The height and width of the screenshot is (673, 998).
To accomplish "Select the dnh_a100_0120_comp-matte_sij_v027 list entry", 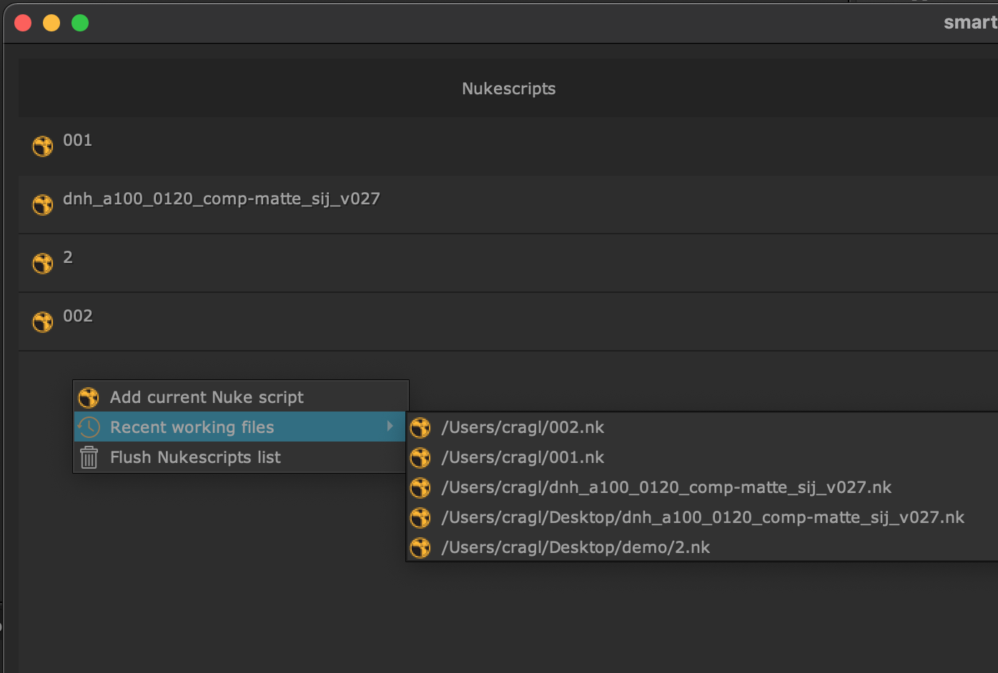I will [221, 199].
